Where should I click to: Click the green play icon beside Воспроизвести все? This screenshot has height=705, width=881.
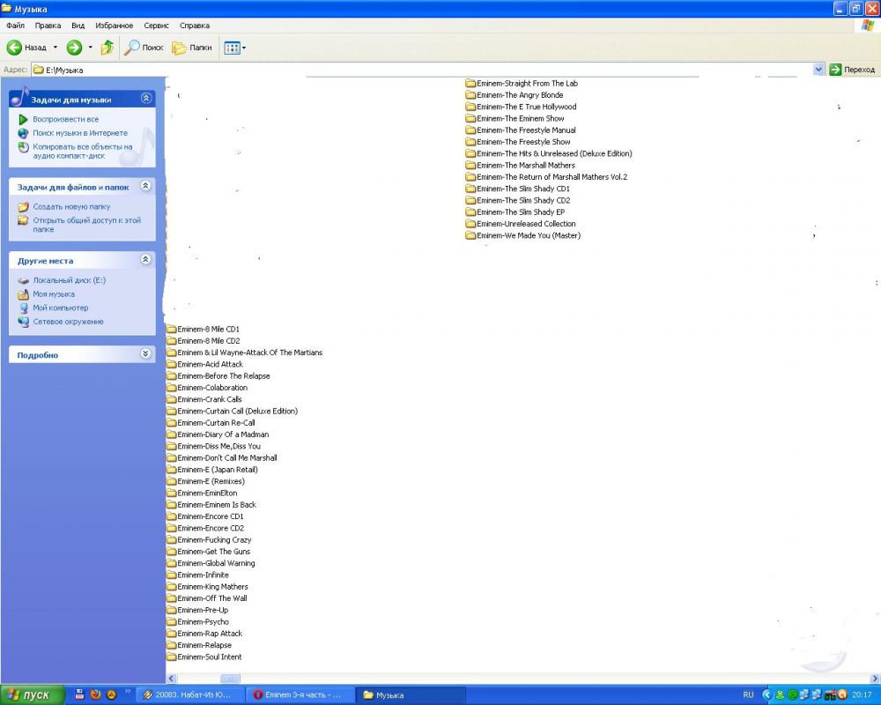[23, 119]
